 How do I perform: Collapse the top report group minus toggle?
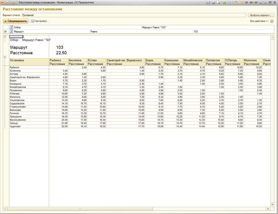pyautogui.click(x=5, y=37)
